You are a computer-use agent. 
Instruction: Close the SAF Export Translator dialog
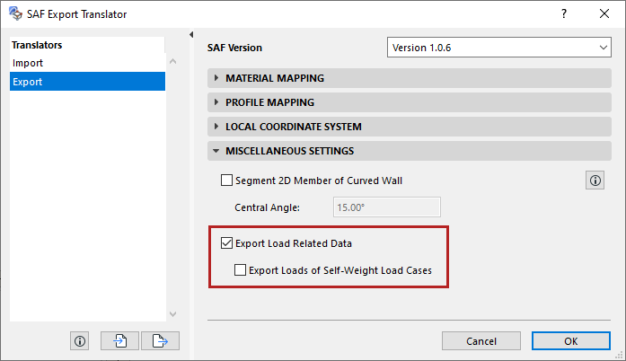pos(604,13)
